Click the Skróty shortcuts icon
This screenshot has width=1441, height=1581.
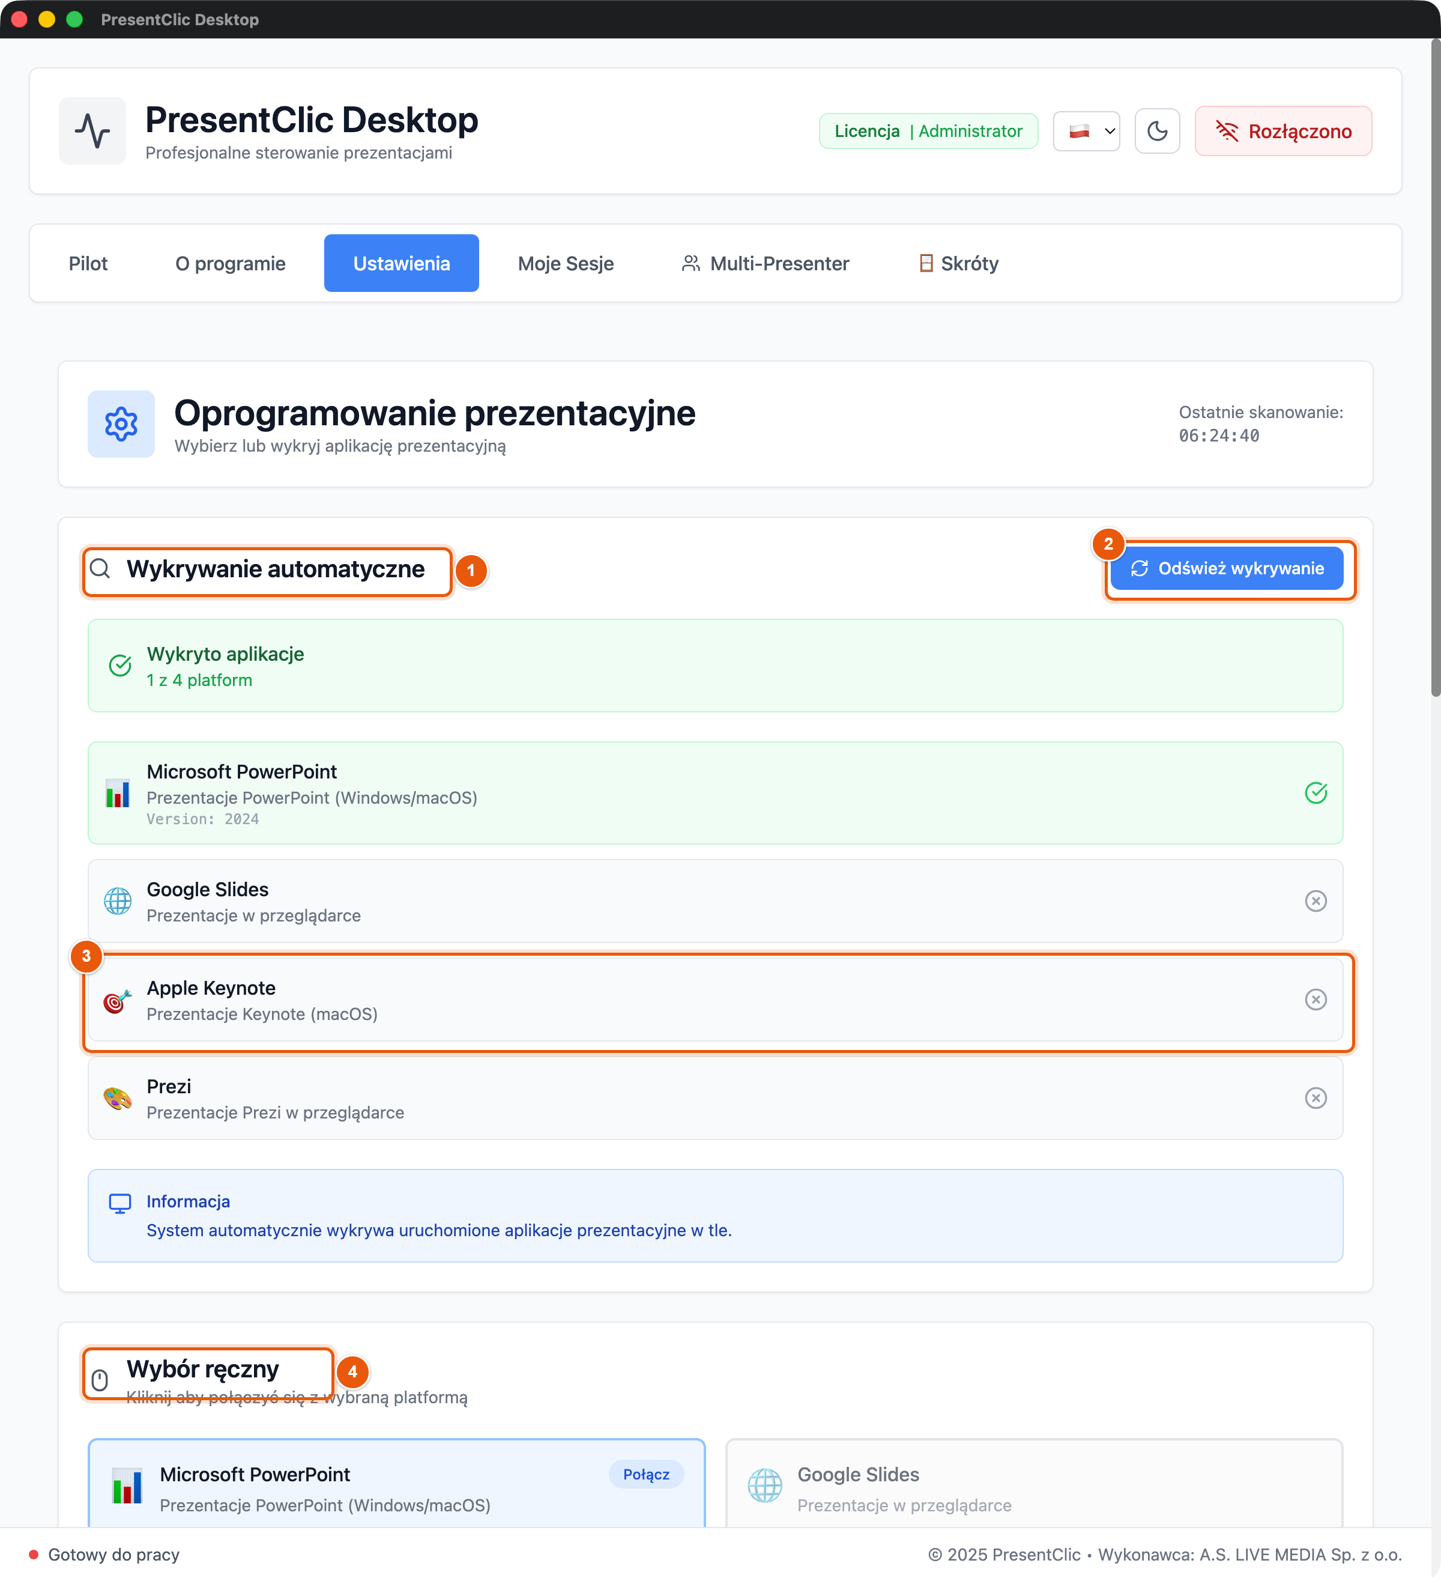click(x=926, y=264)
